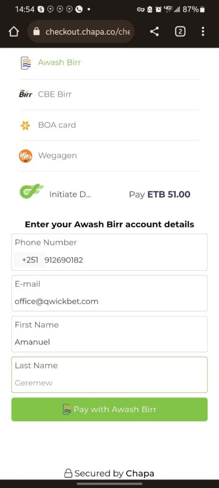Open the three-dot browser menu
The image size is (219, 488).
coord(202,31)
